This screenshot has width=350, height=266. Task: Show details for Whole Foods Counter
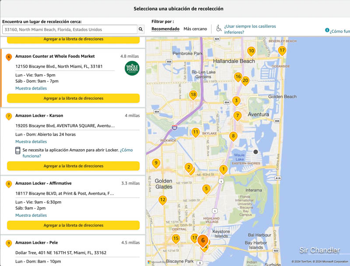coord(31,88)
